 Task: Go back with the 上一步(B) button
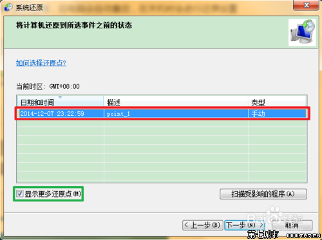(203, 225)
